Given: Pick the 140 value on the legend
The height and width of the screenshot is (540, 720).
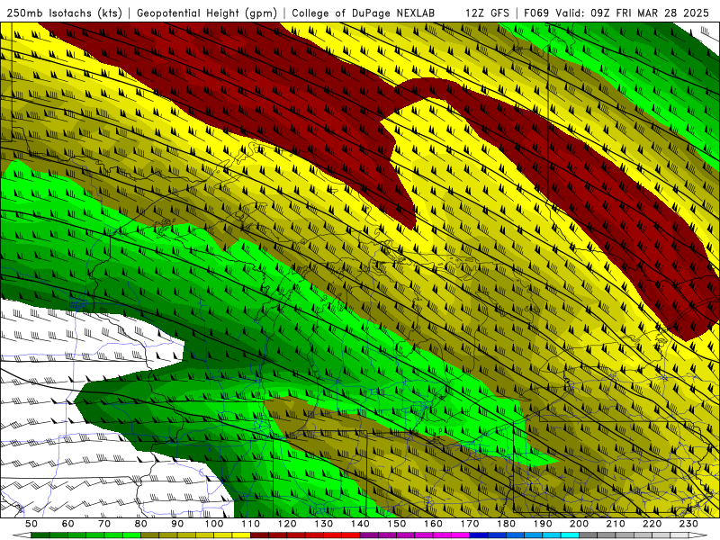Looking at the screenshot, I should [360, 524].
